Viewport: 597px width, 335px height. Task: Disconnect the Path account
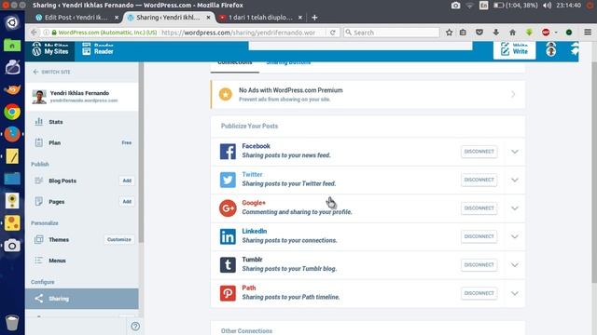pyautogui.click(x=479, y=293)
